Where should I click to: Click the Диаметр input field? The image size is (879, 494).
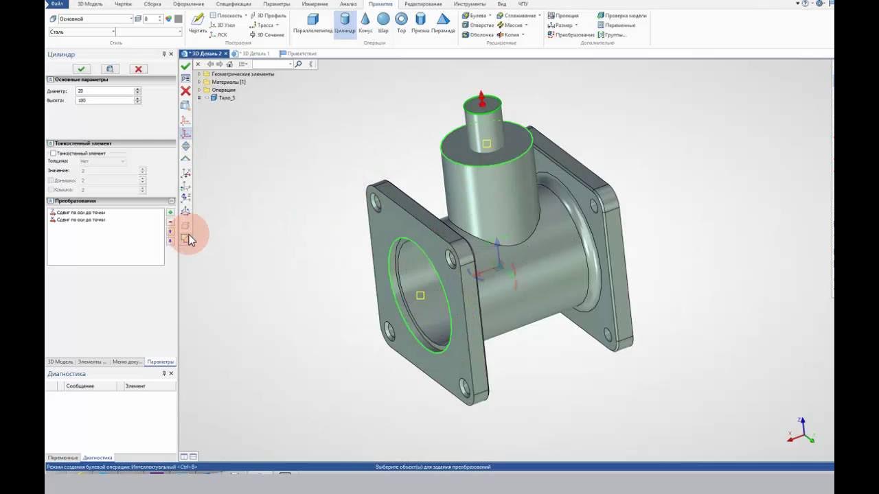pyautogui.click(x=104, y=91)
